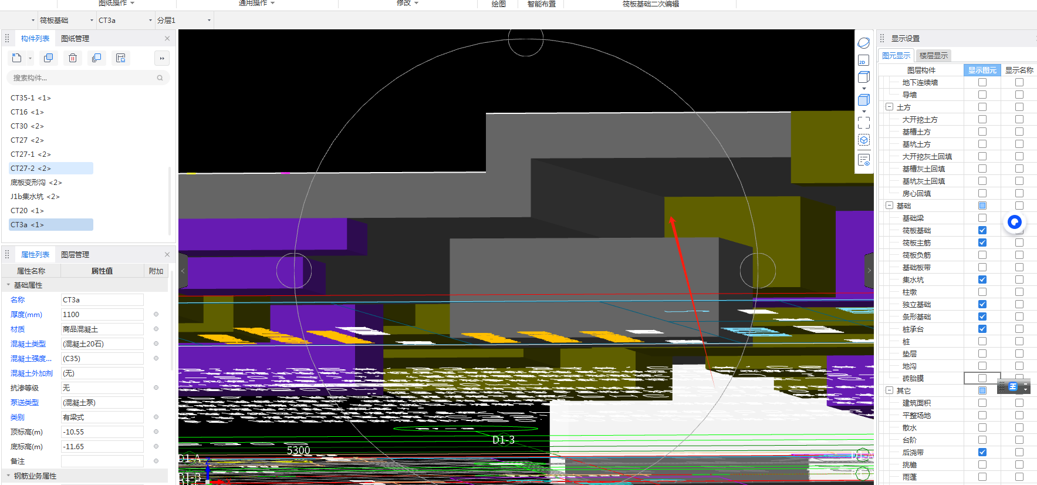Switch to the 图层管理 tab

click(x=75, y=255)
